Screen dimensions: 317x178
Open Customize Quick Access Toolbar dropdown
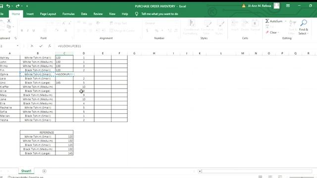point(27,6)
